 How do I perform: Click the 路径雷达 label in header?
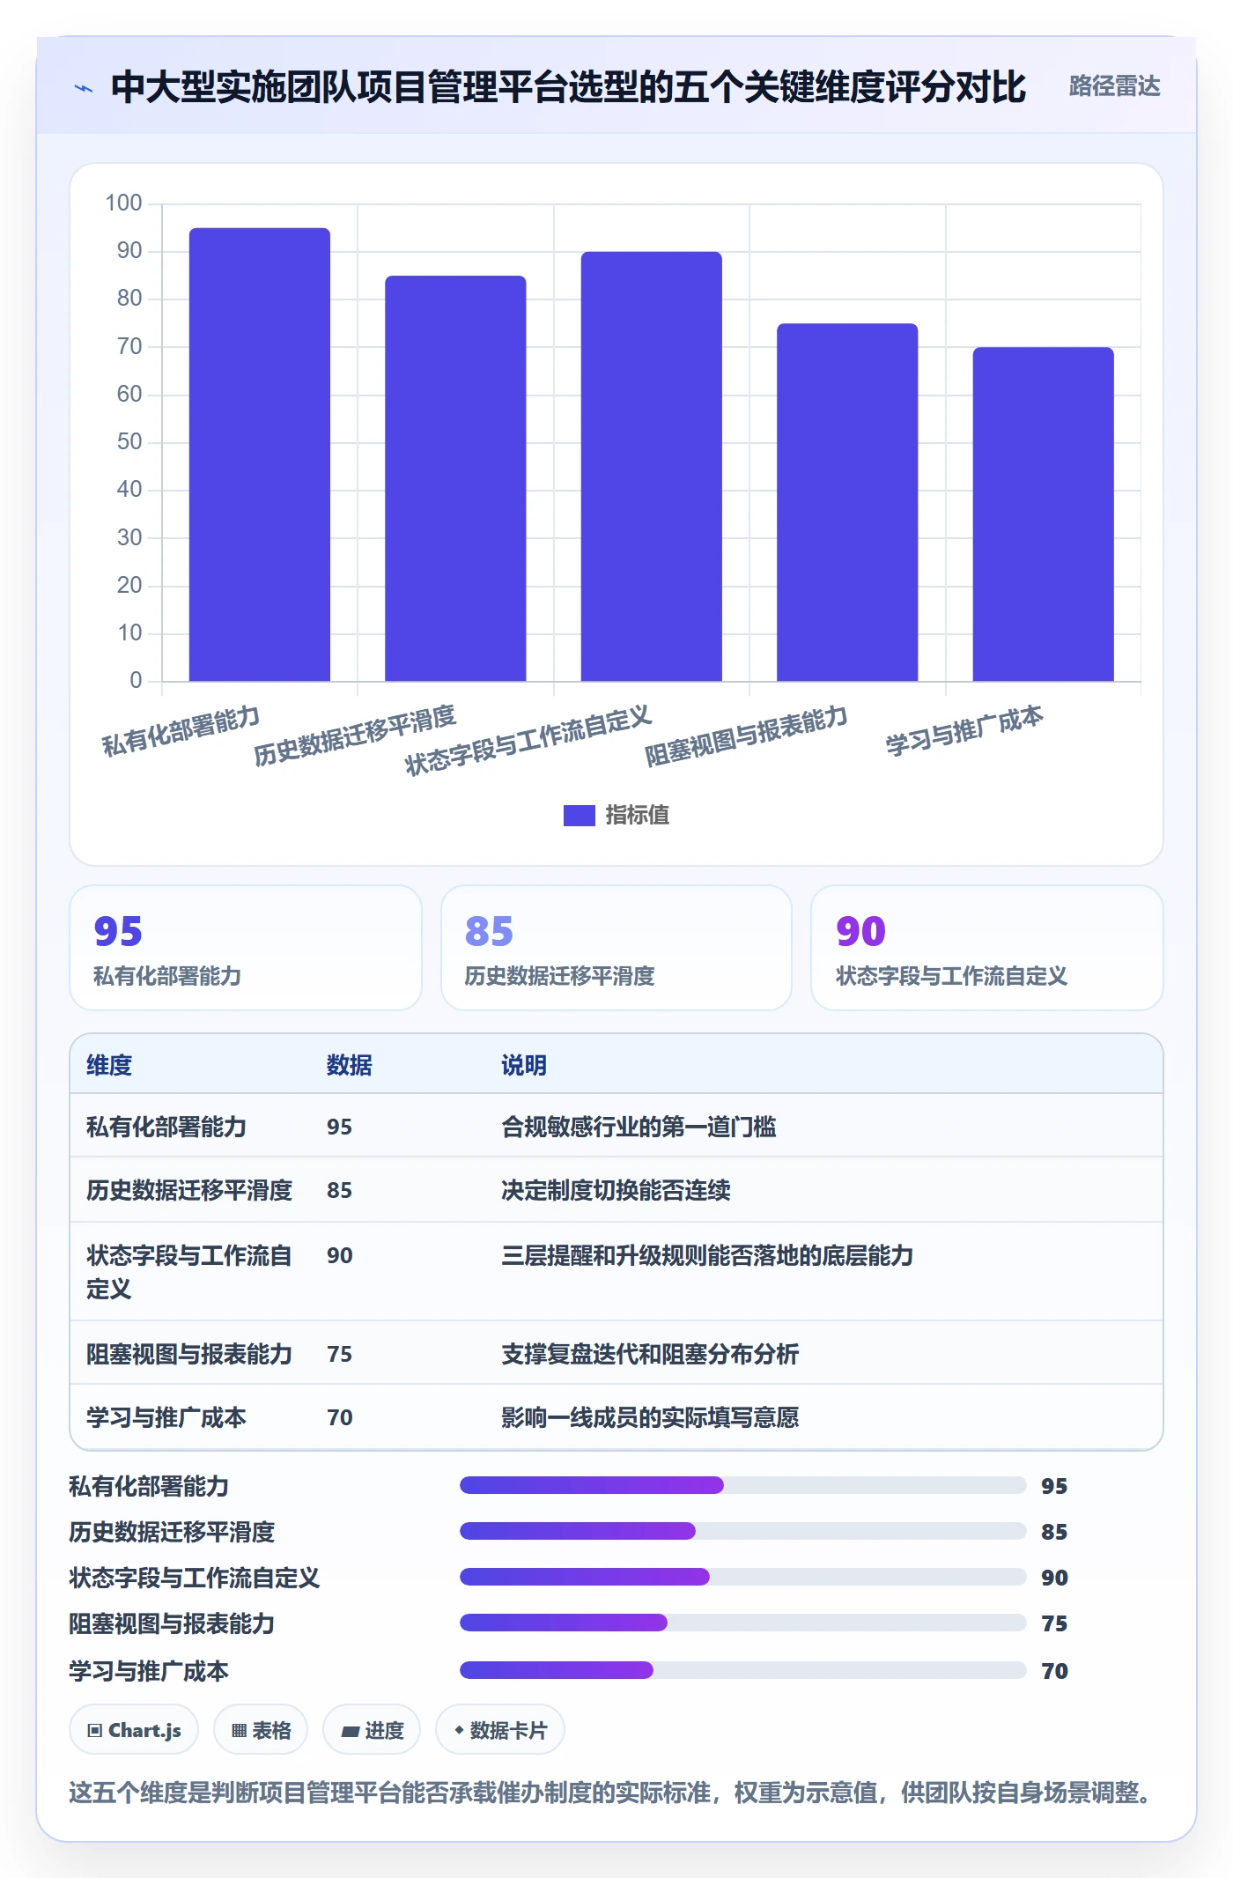tap(1114, 86)
